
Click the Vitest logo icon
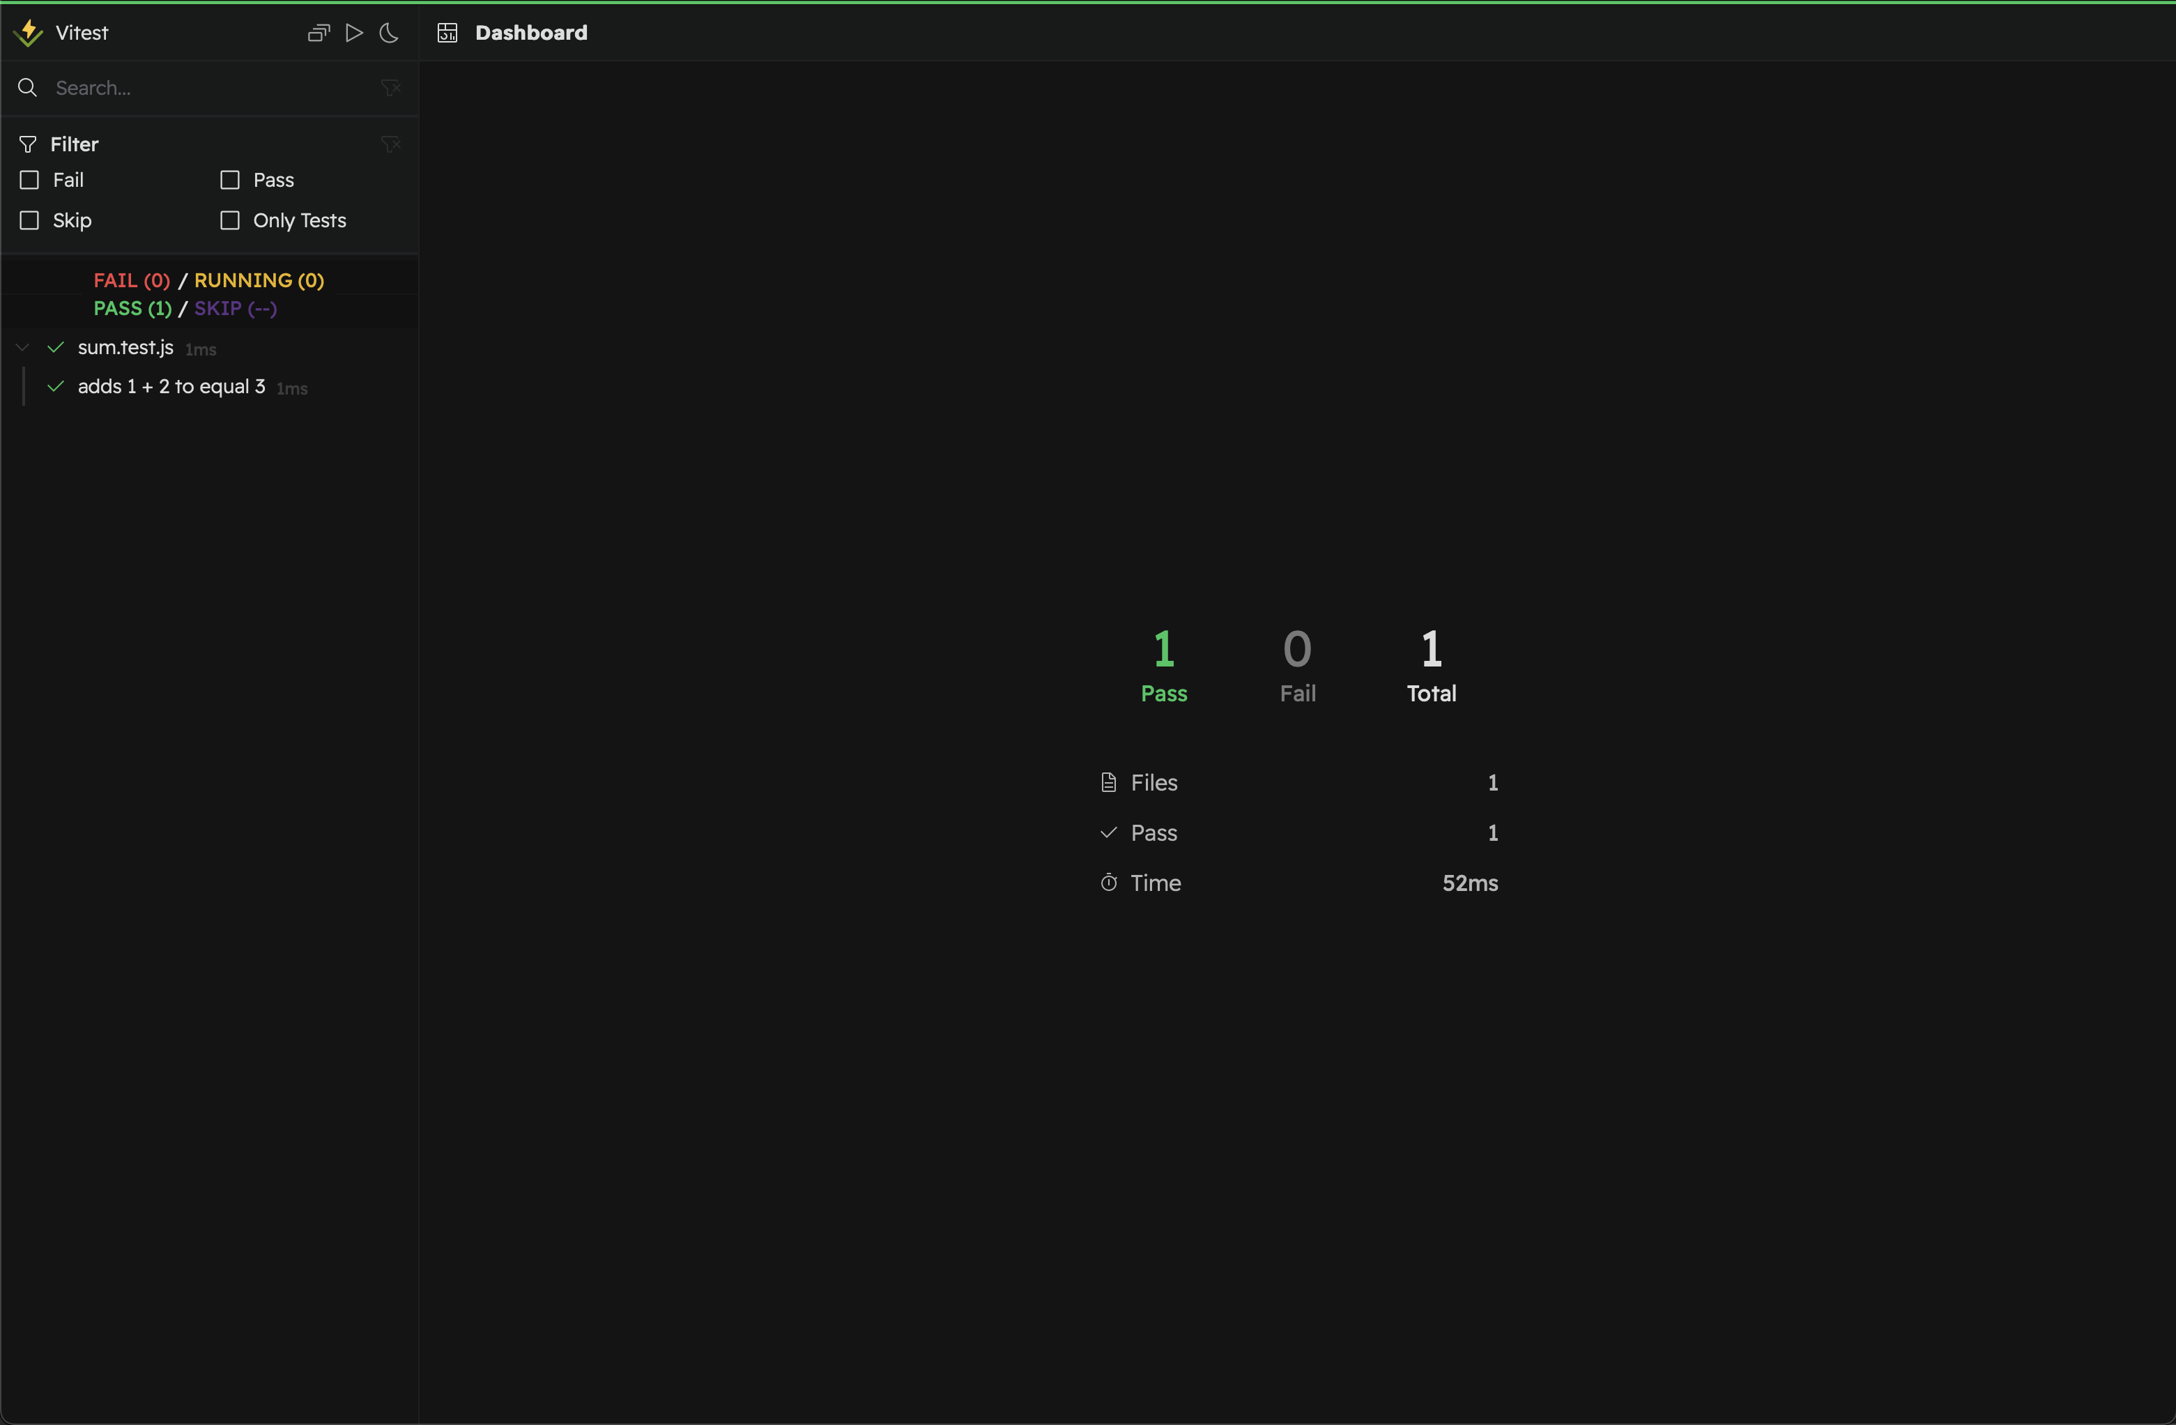pos(29,33)
